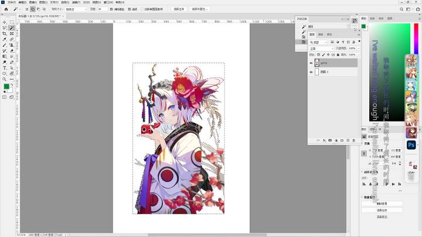Open the File menu
Image resolution: width=422 pixels, height=237 pixels.
12,2
